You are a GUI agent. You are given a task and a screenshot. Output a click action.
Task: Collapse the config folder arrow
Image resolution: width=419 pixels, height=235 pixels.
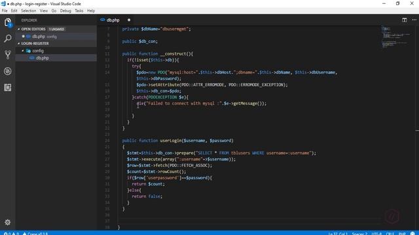[23, 51]
